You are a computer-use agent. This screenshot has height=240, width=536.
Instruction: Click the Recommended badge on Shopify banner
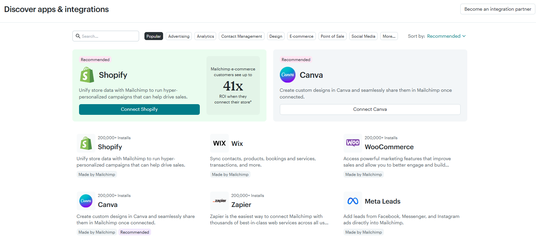point(95,60)
